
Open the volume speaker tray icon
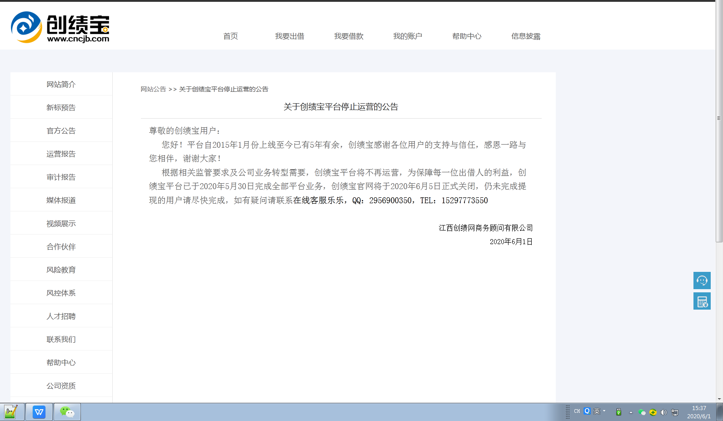[x=663, y=412]
